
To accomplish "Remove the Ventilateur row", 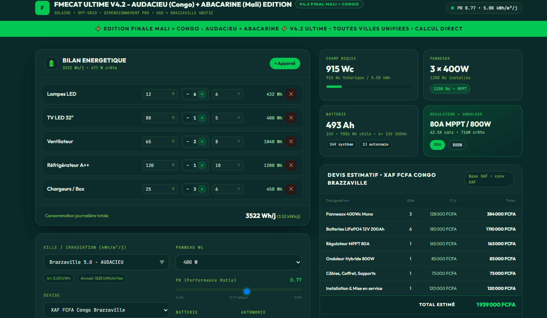I will click(x=291, y=142).
